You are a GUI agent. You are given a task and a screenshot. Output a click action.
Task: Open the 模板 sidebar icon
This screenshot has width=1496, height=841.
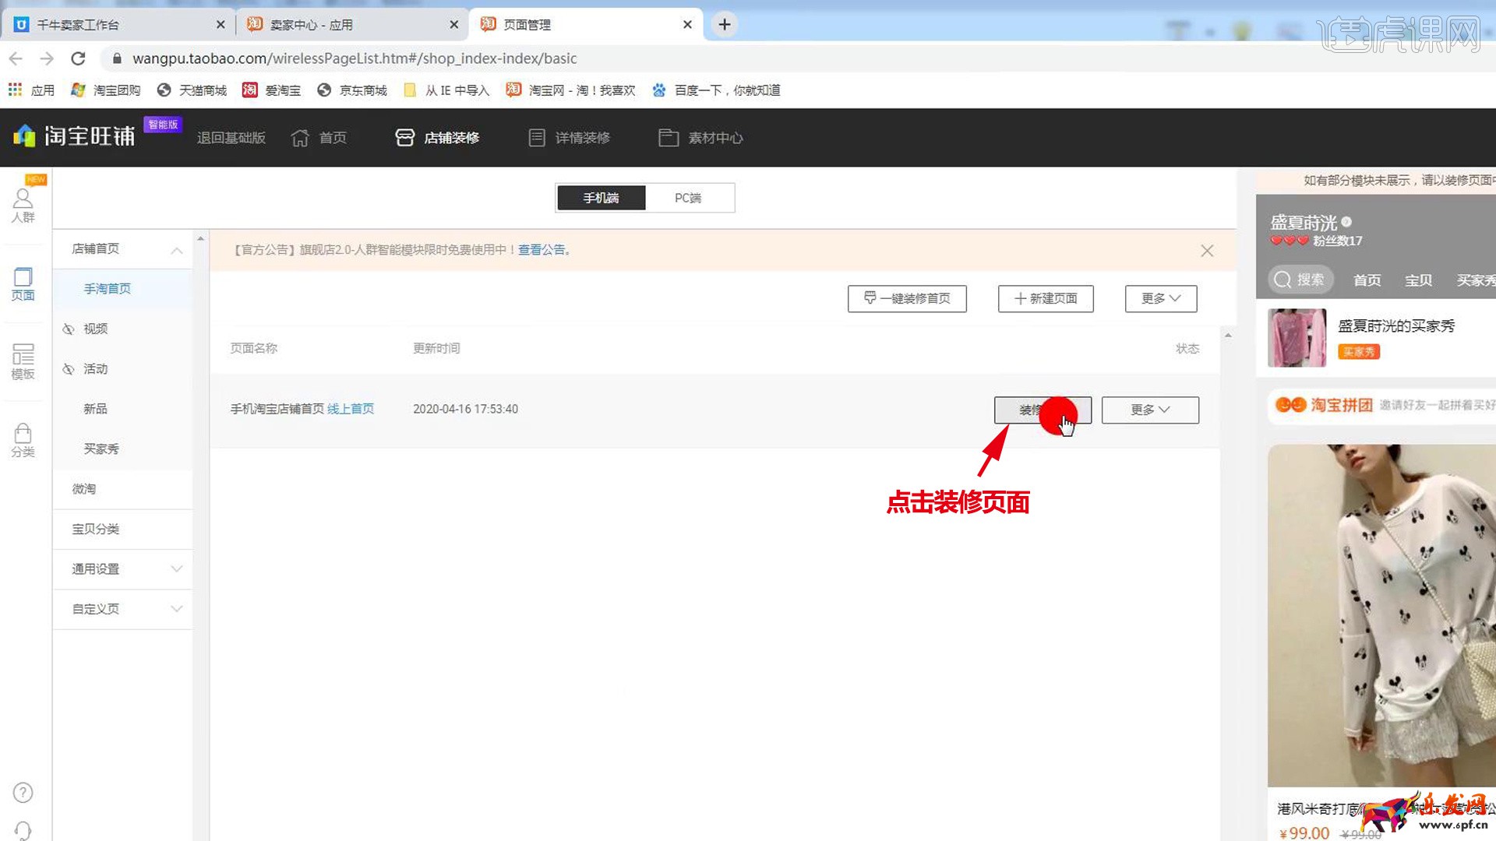coord(23,361)
